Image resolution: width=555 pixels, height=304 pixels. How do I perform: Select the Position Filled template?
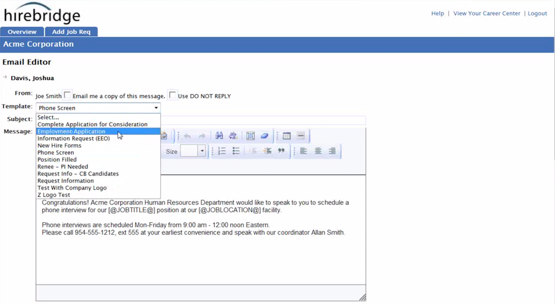(98, 160)
